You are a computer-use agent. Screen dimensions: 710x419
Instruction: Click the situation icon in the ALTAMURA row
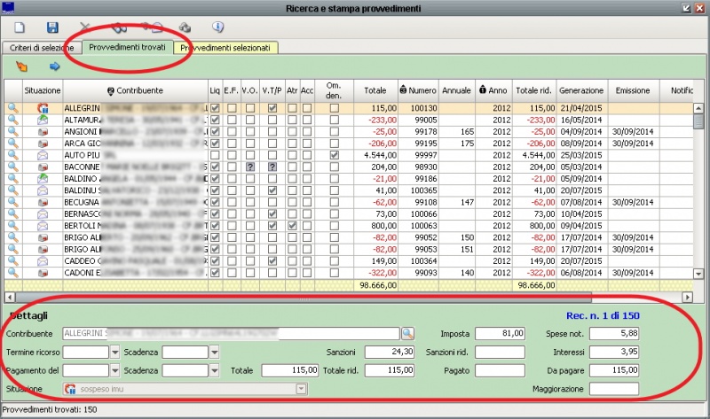tap(43, 120)
